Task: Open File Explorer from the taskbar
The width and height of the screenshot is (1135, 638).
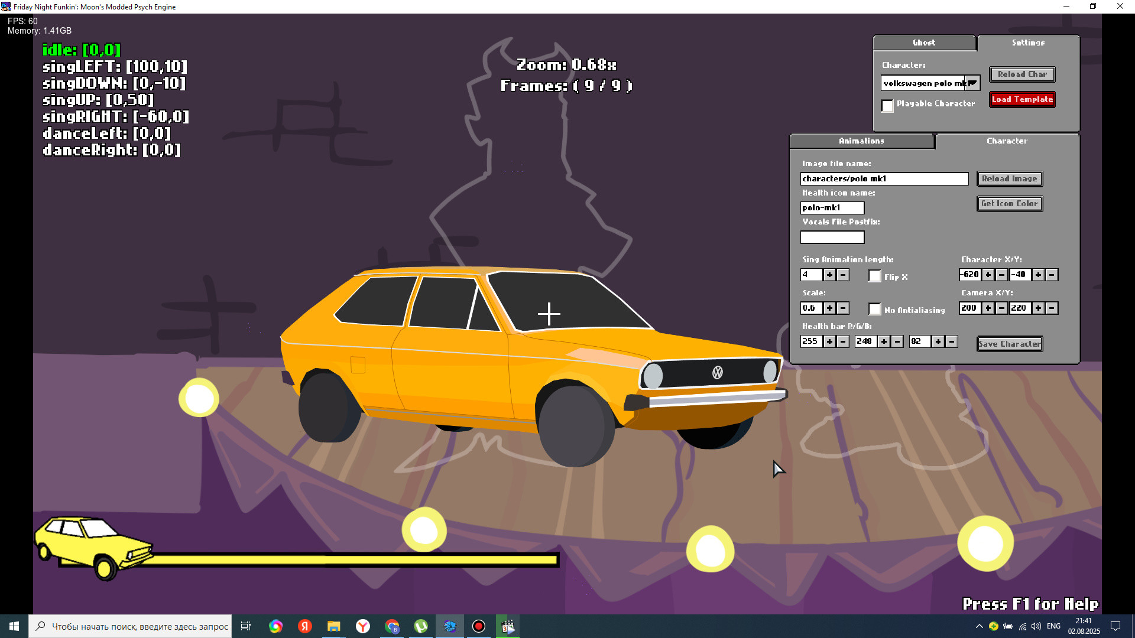Action: [x=334, y=626]
